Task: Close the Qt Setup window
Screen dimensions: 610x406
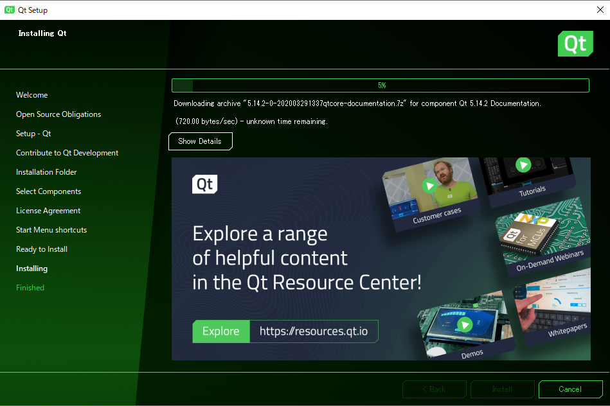Action: pyautogui.click(x=600, y=10)
